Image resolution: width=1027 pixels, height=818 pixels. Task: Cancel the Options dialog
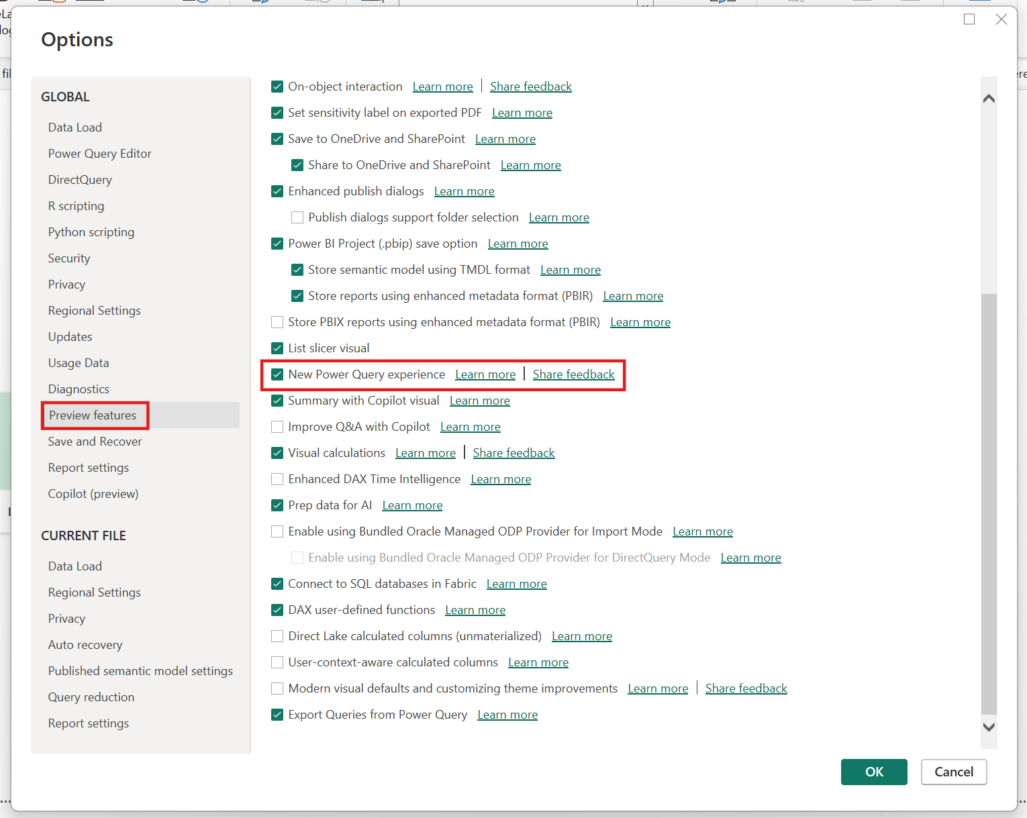point(954,772)
